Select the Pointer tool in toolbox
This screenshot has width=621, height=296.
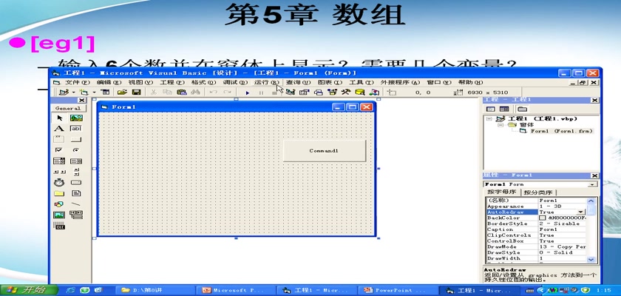pyautogui.click(x=59, y=118)
